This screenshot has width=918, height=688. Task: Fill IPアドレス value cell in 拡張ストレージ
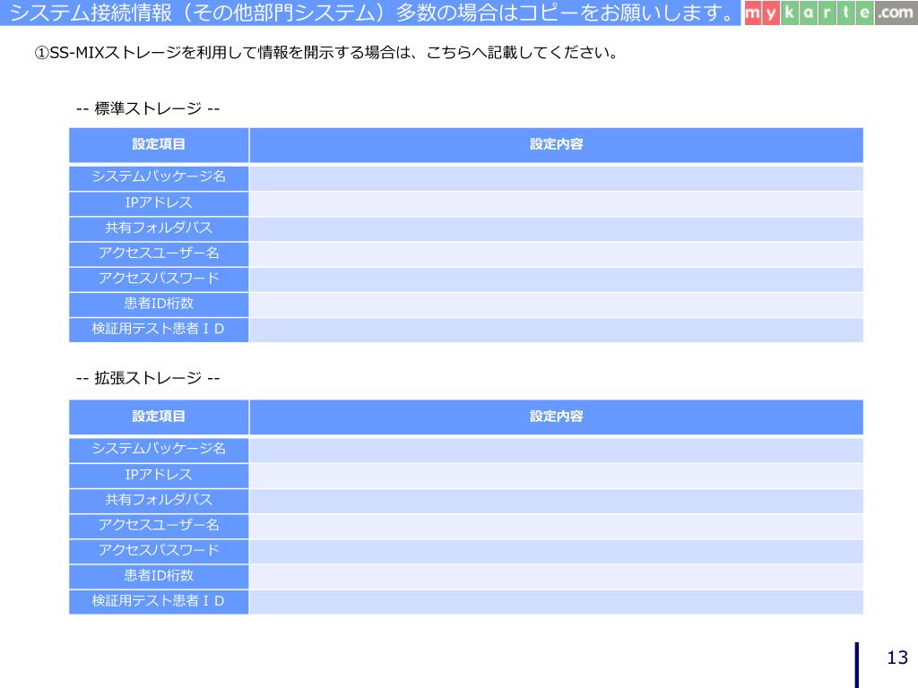(556, 476)
